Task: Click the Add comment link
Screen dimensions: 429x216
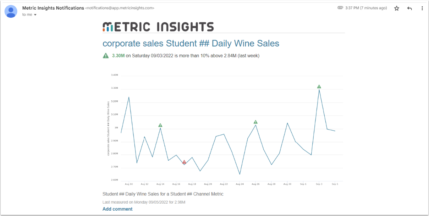Action: click(117, 209)
